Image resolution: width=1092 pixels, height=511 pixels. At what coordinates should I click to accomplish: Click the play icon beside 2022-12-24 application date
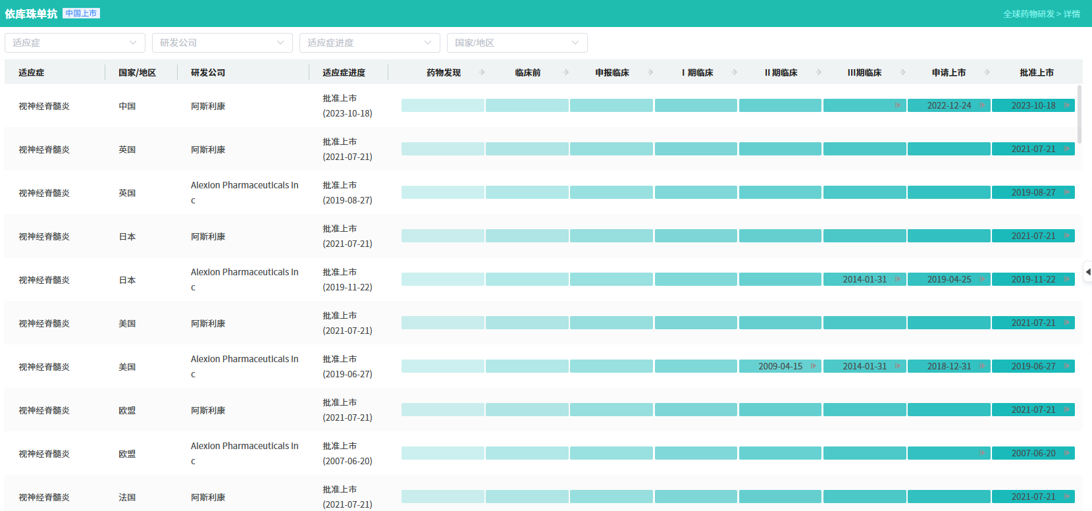click(982, 105)
